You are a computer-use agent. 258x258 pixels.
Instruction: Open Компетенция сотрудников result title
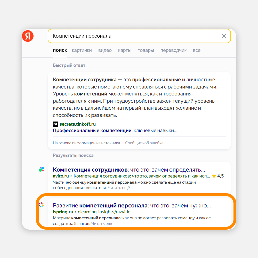pos(129,170)
